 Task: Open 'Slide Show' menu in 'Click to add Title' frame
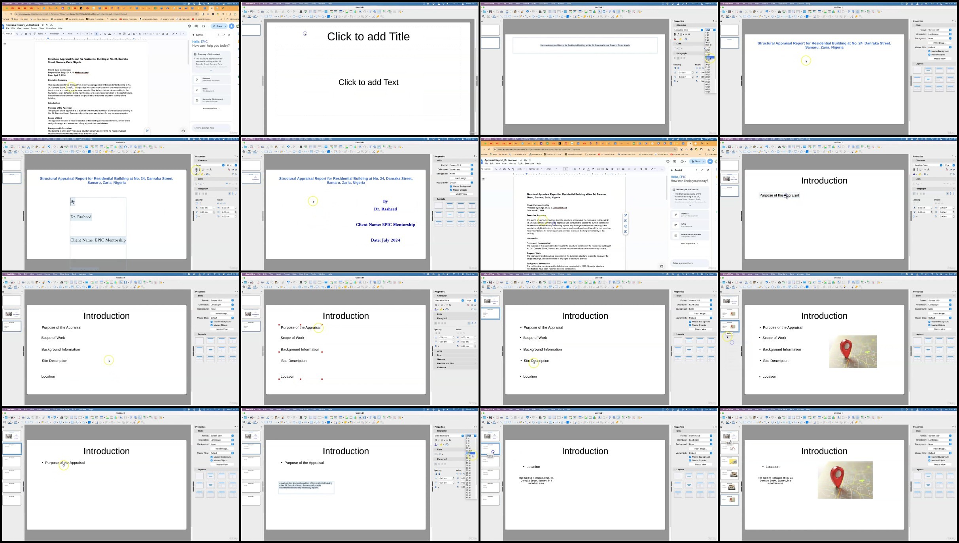(304, 4)
